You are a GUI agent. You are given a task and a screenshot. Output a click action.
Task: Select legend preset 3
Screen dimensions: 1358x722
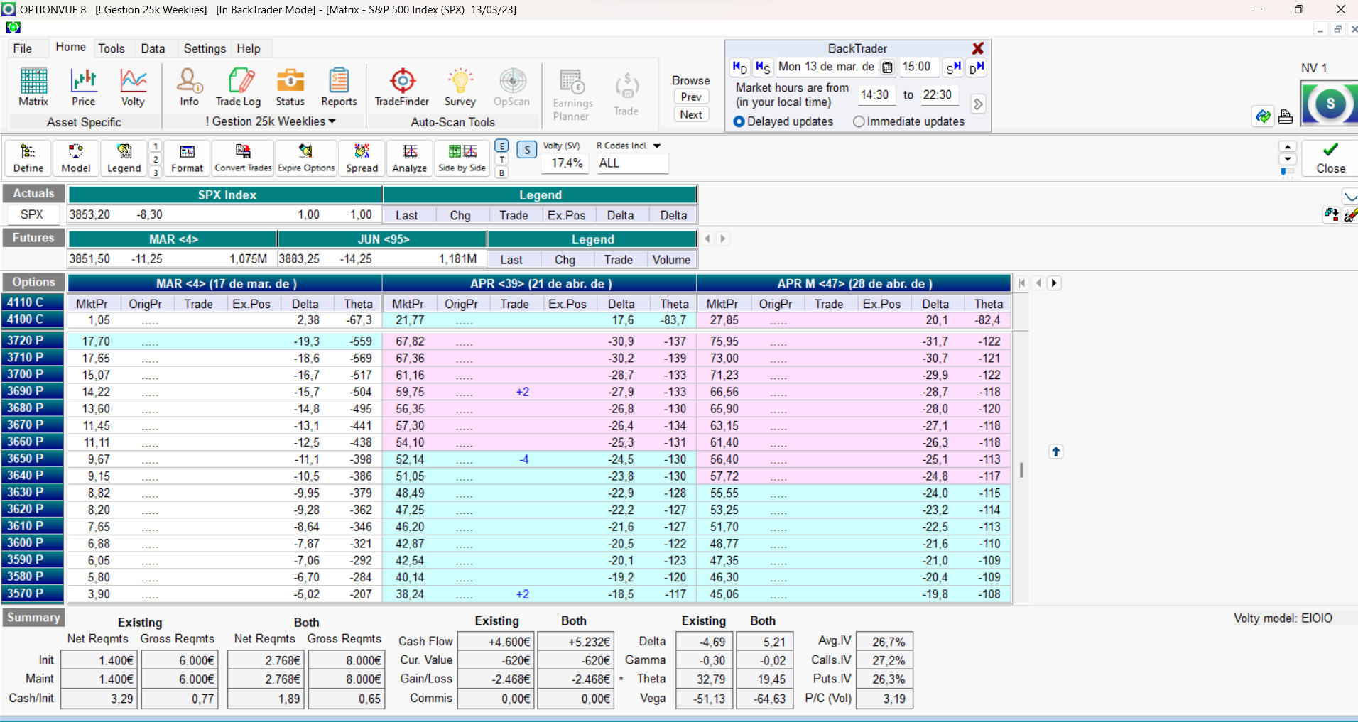156,173
